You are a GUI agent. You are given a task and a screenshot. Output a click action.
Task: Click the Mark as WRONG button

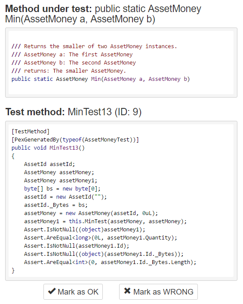click(158, 292)
